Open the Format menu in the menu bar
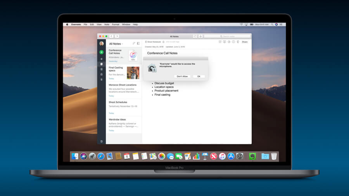349x196 pixels. tap(116, 24)
